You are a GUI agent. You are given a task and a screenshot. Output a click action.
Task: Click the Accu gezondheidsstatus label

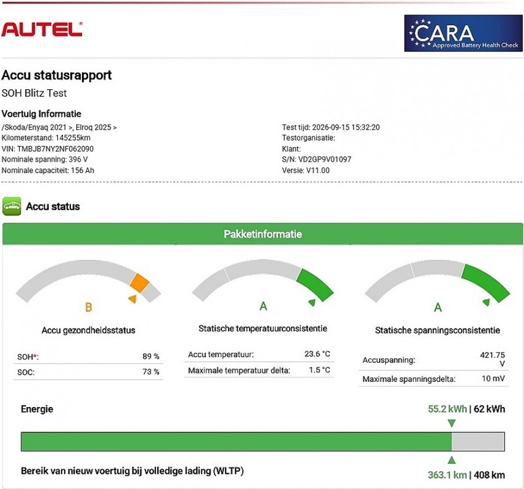tap(89, 330)
